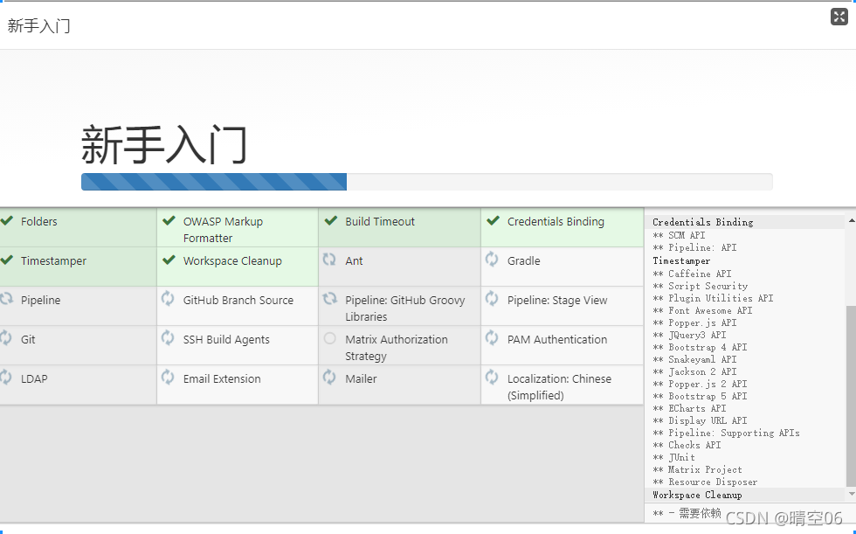Click the Timestamper plugin name in grid
856x534 pixels.
[x=53, y=261]
